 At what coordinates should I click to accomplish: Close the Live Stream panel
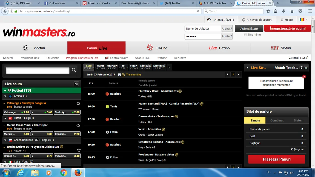[306, 68]
